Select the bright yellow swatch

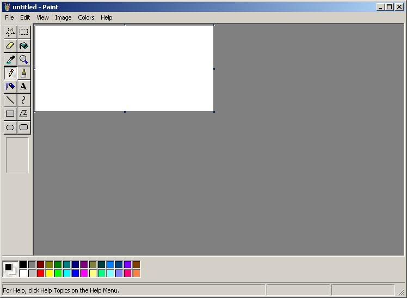point(50,273)
